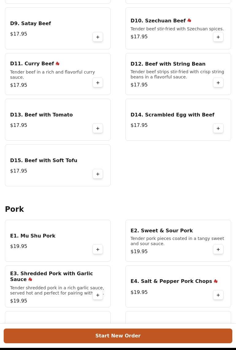Open the D9. Satay Beef item title
The width and height of the screenshot is (236, 350).
click(x=31, y=24)
